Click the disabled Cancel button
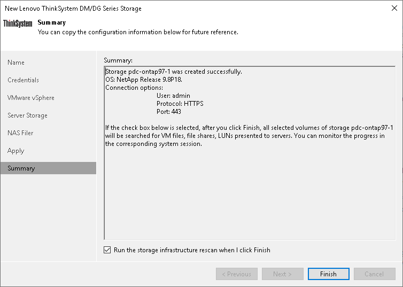The image size is (403, 287). (x=375, y=274)
